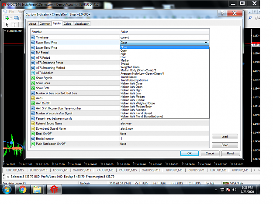Reset indicator inputs with Reset button
Viewport: 273px width, 204px height.
pyautogui.click(x=231, y=153)
